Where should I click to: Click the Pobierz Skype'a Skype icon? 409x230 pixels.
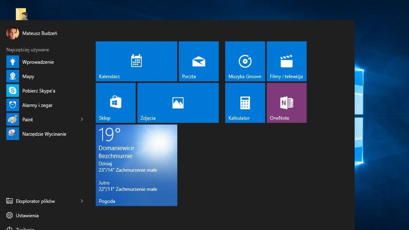pyautogui.click(x=13, y=91)
